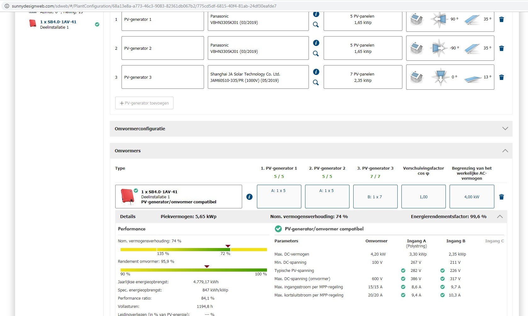This screenshot has height=316, width=528.
Task: Show info for SB4.0-1AV-41 inverter
Action: [249, 197]
